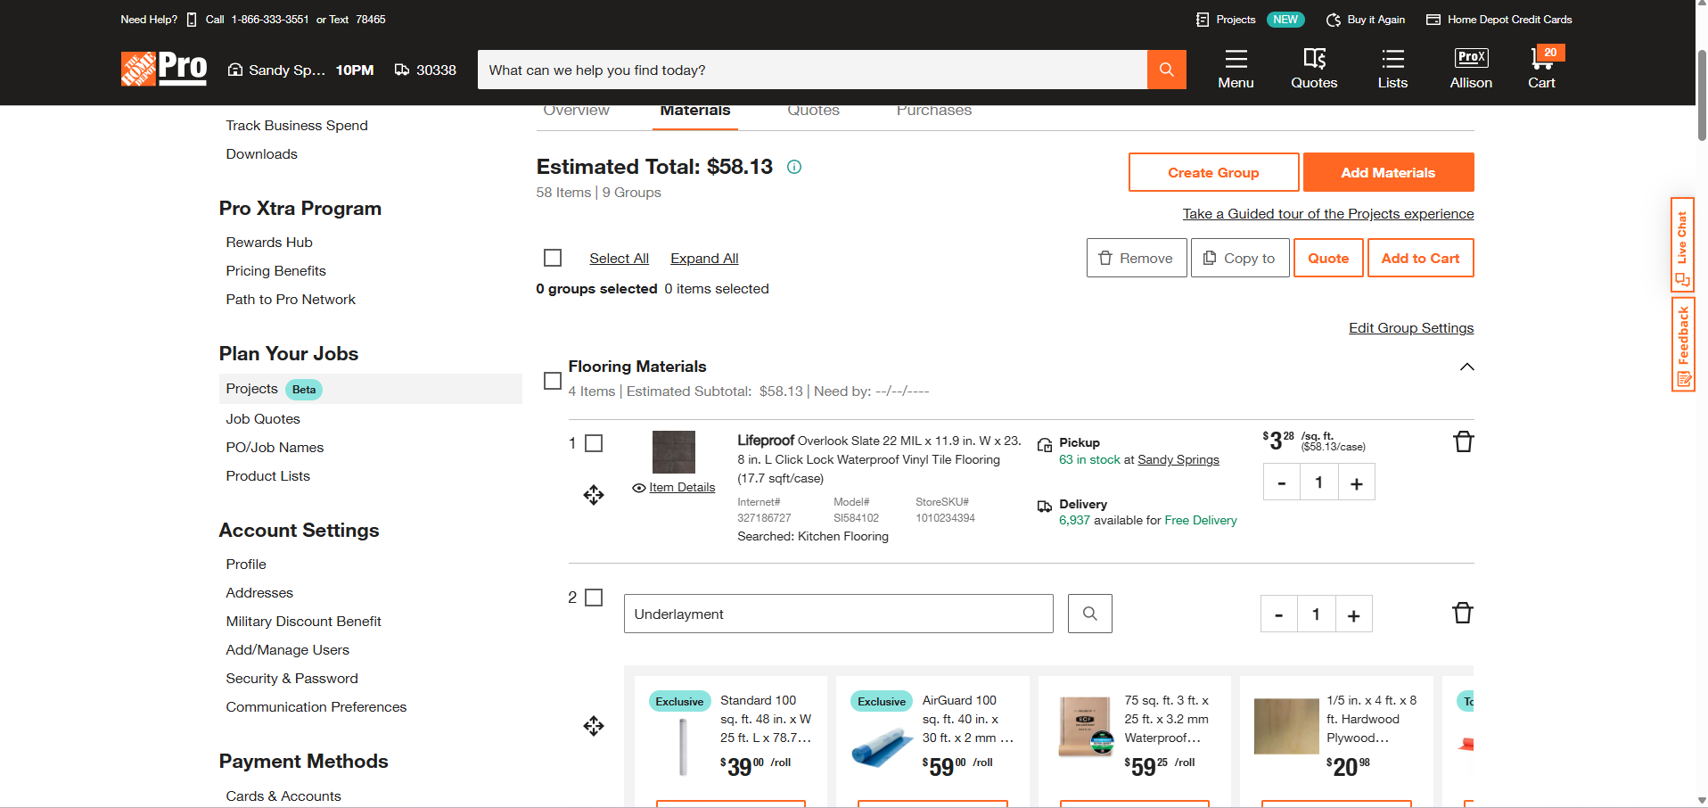Screen dimensions: 1708x808
Task: Increase Lifeproof flooring quantity with plus
Action: (x=1356, y=482)
